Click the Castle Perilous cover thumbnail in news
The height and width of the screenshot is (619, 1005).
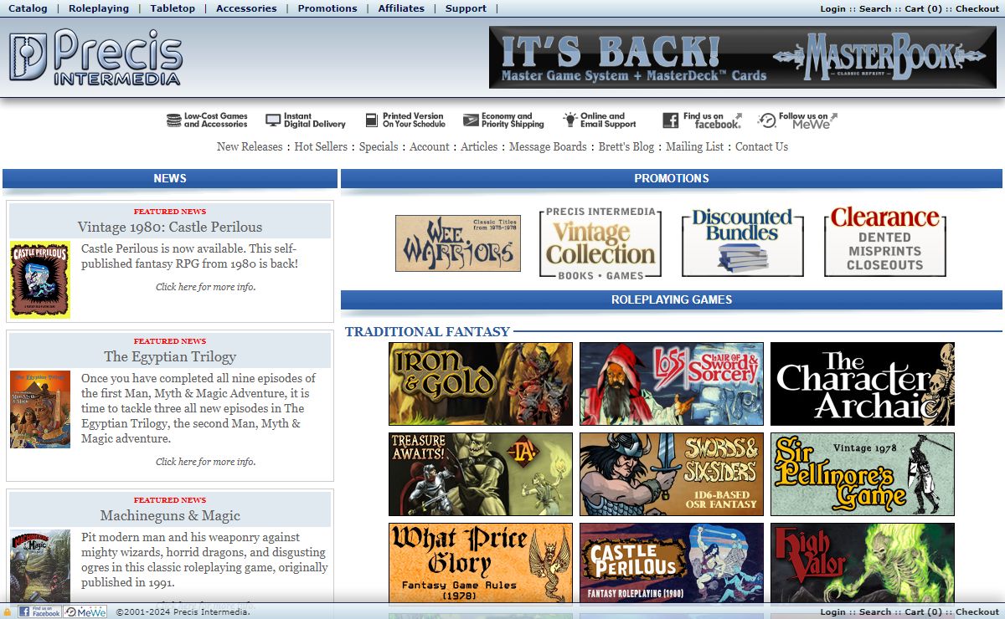[x=40, y=279]
